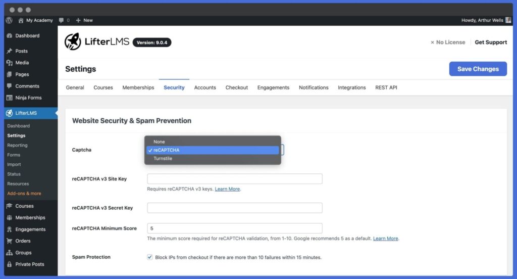
Task: Click the Private Posts lock icon
Action: [10, 264]
